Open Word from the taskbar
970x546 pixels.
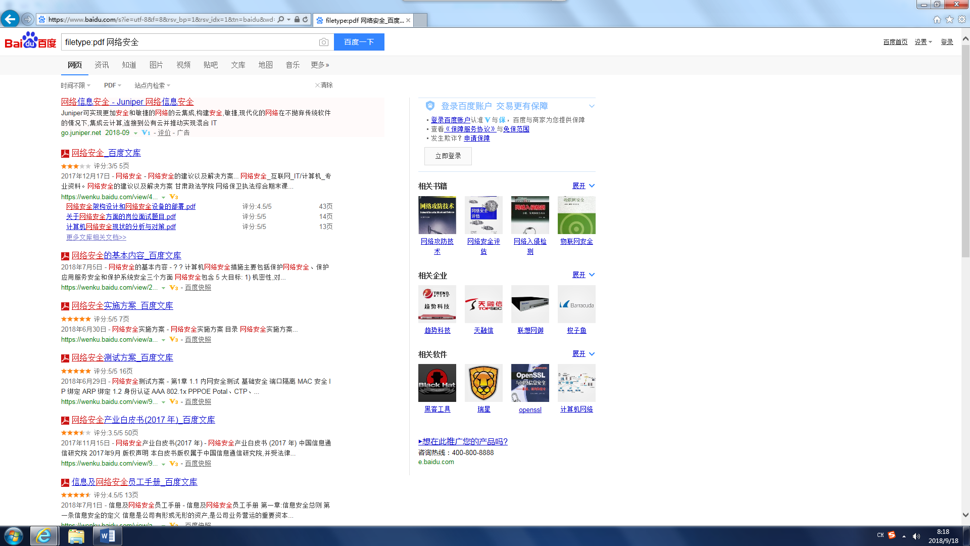pos(107,536)
